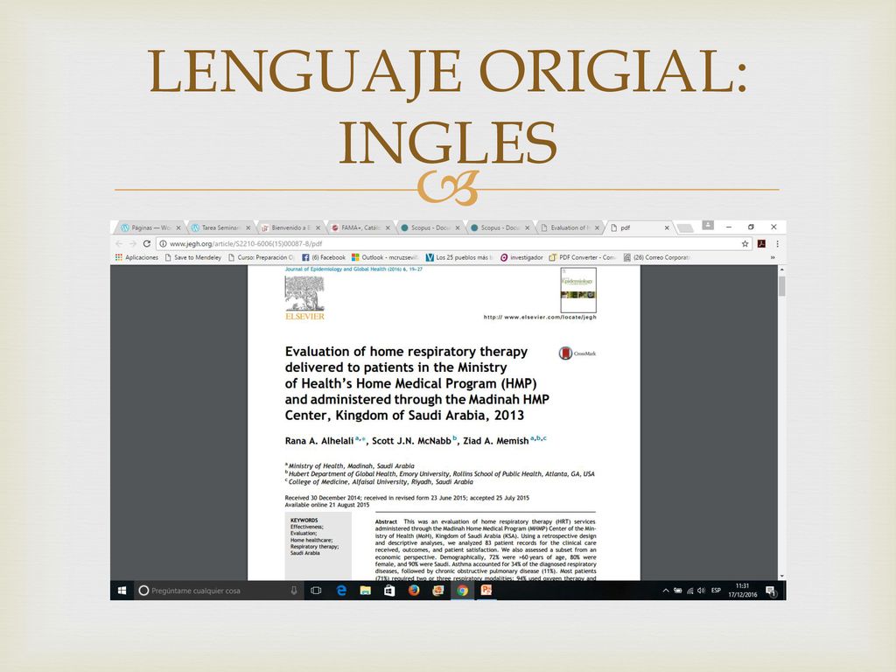Open the investigador bookmark
896x672 pixels.
pos(521,258)
